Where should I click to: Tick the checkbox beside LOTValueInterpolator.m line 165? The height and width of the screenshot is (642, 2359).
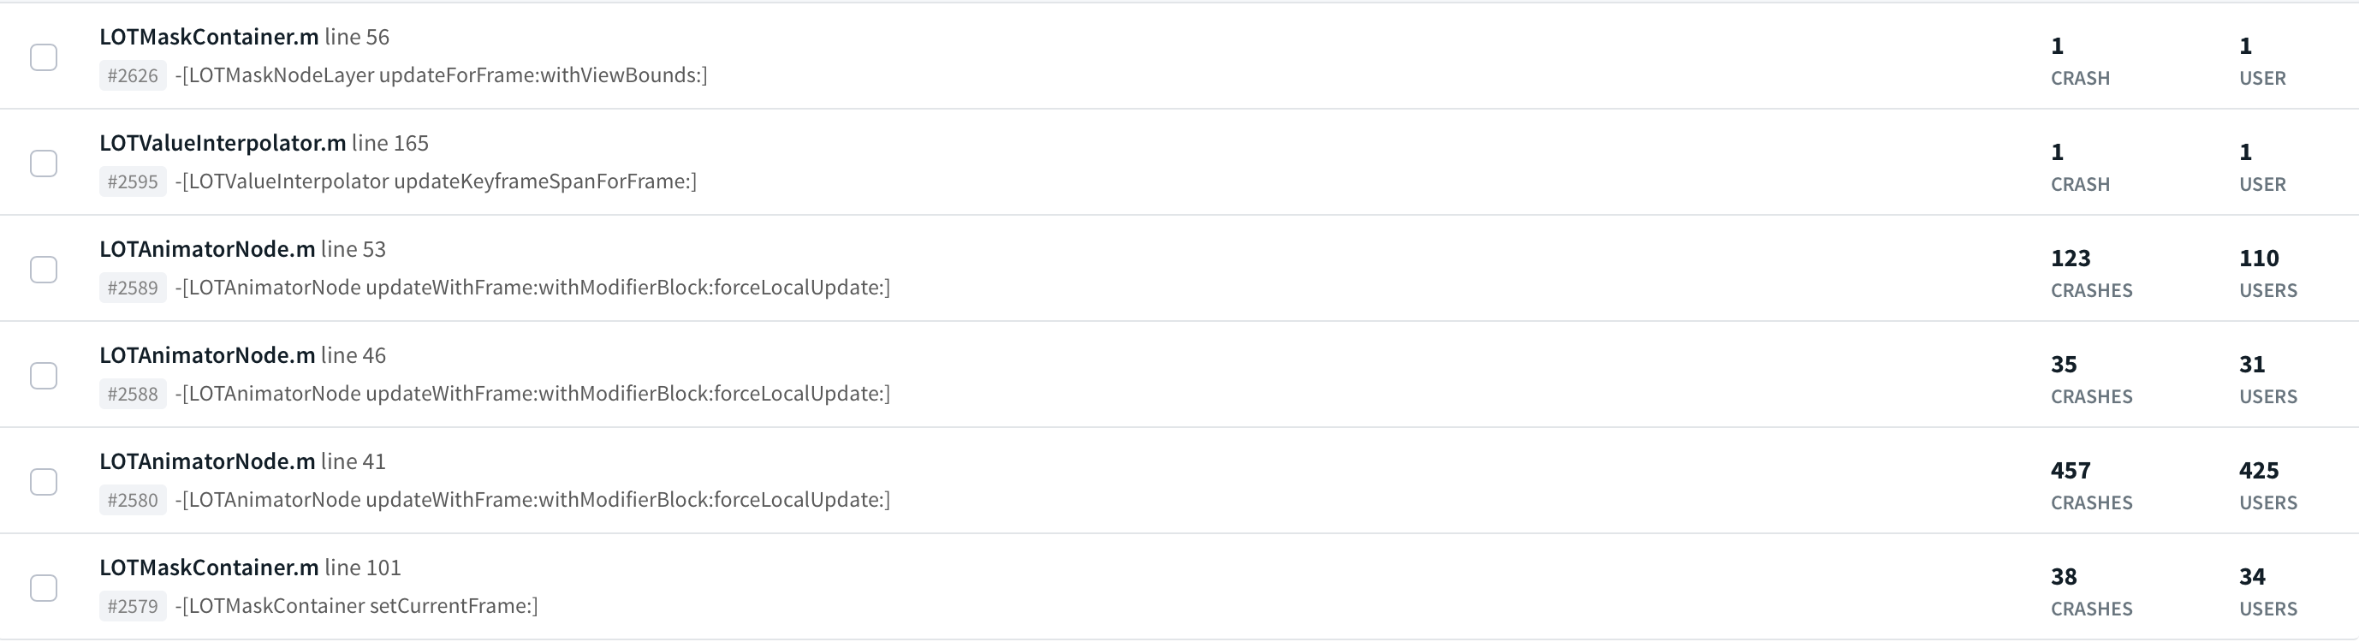(44, 163)
